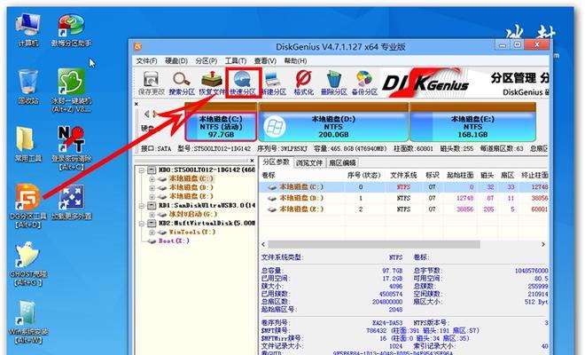Expand 本地磁盘(C:) in the disk tree
Image resolution: width=585 pixels, height=355 pixels.
point(152,179)
